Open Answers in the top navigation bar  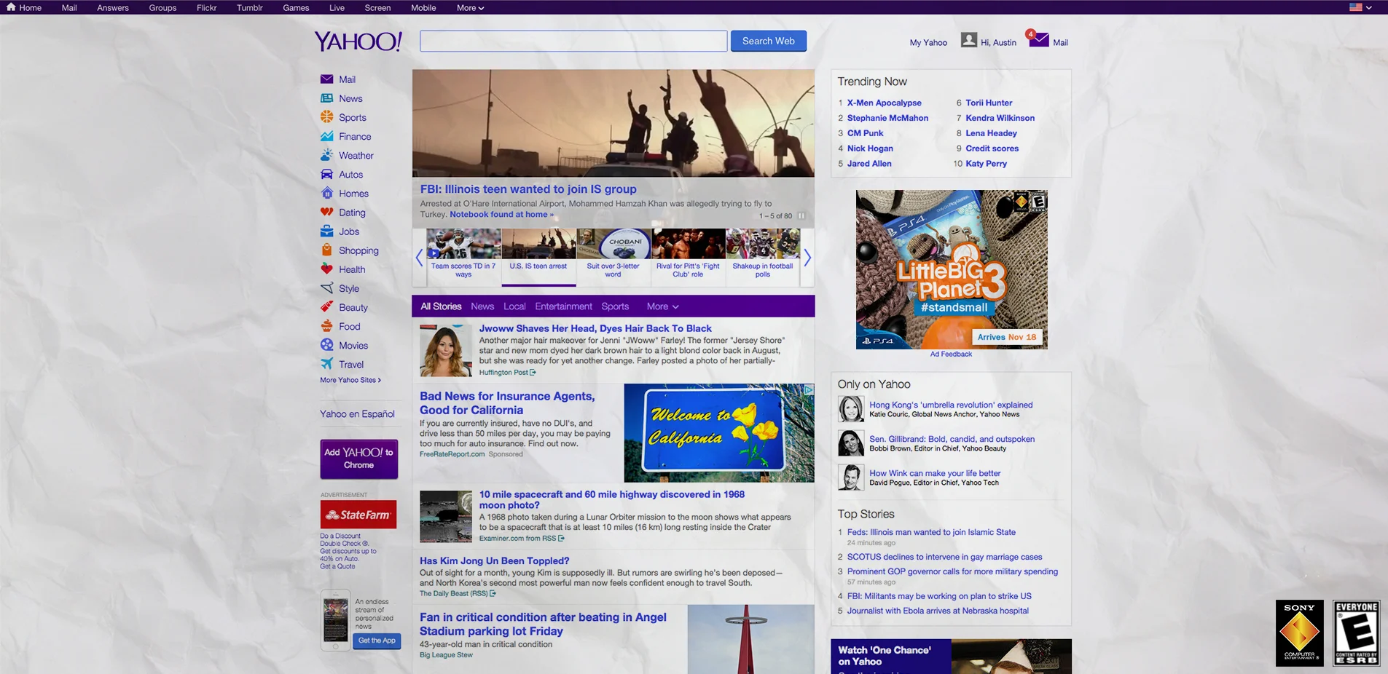click(x=113, y=8)
